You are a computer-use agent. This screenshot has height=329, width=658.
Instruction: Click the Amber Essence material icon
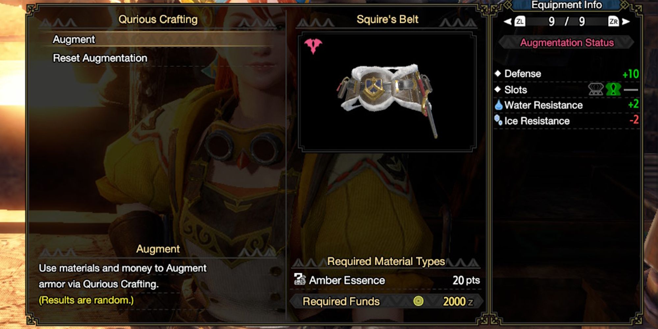point(300,279)
